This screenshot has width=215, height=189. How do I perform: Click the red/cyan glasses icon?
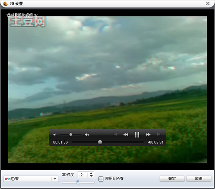pos(7,179)
